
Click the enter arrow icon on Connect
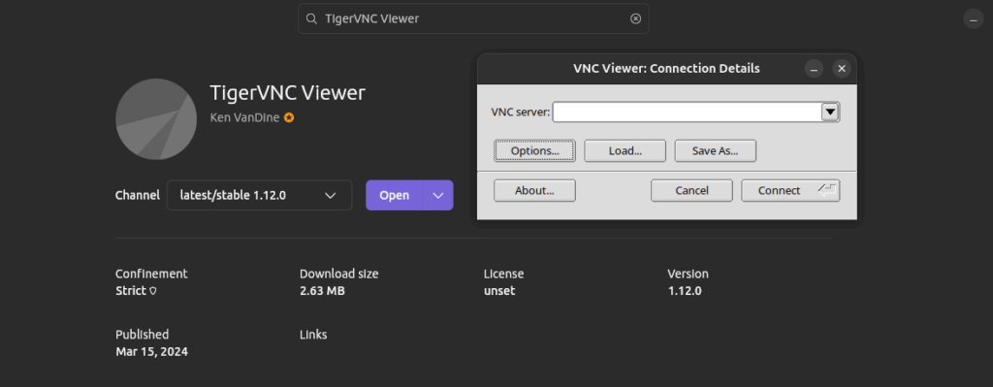point(826,189)
